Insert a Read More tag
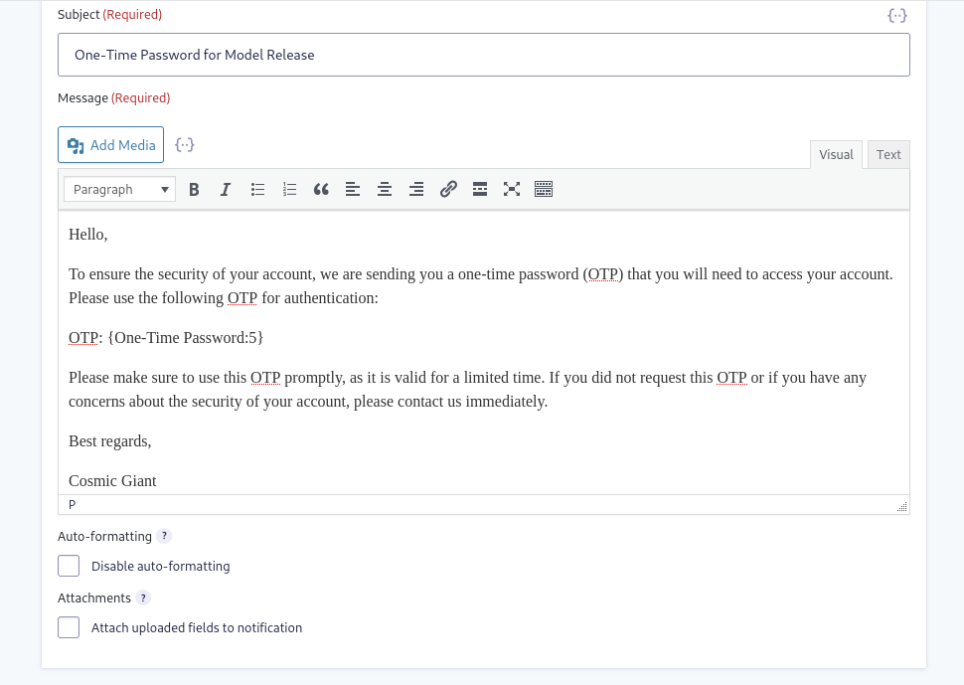This screenshot has width=964, height=685. pos(480,189)
